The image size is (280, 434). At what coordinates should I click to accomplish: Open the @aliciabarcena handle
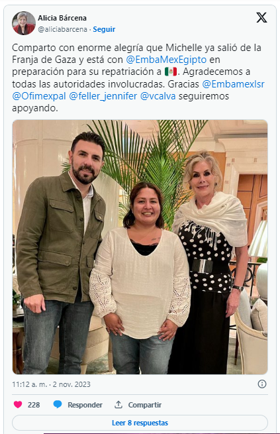62,29
